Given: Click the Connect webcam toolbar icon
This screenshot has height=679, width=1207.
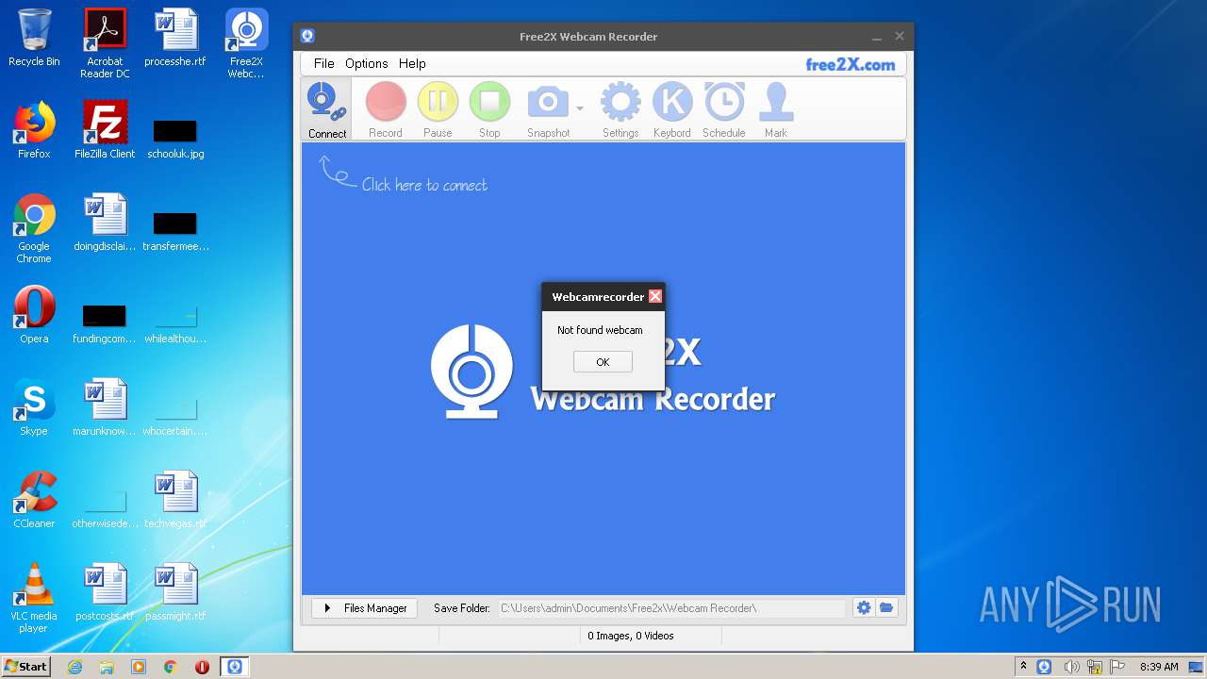Looking at the screenshot, I should 326,109.
